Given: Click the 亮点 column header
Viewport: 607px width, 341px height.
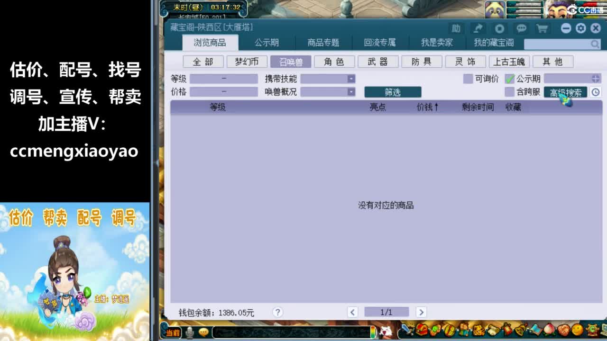Looking at the screenshot, I should pos(377,107).
